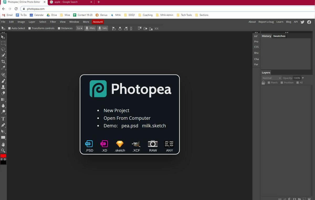Select the Eyedropper tool
The height and width of the screenshot is (200, 315).
tap(3, 68)
